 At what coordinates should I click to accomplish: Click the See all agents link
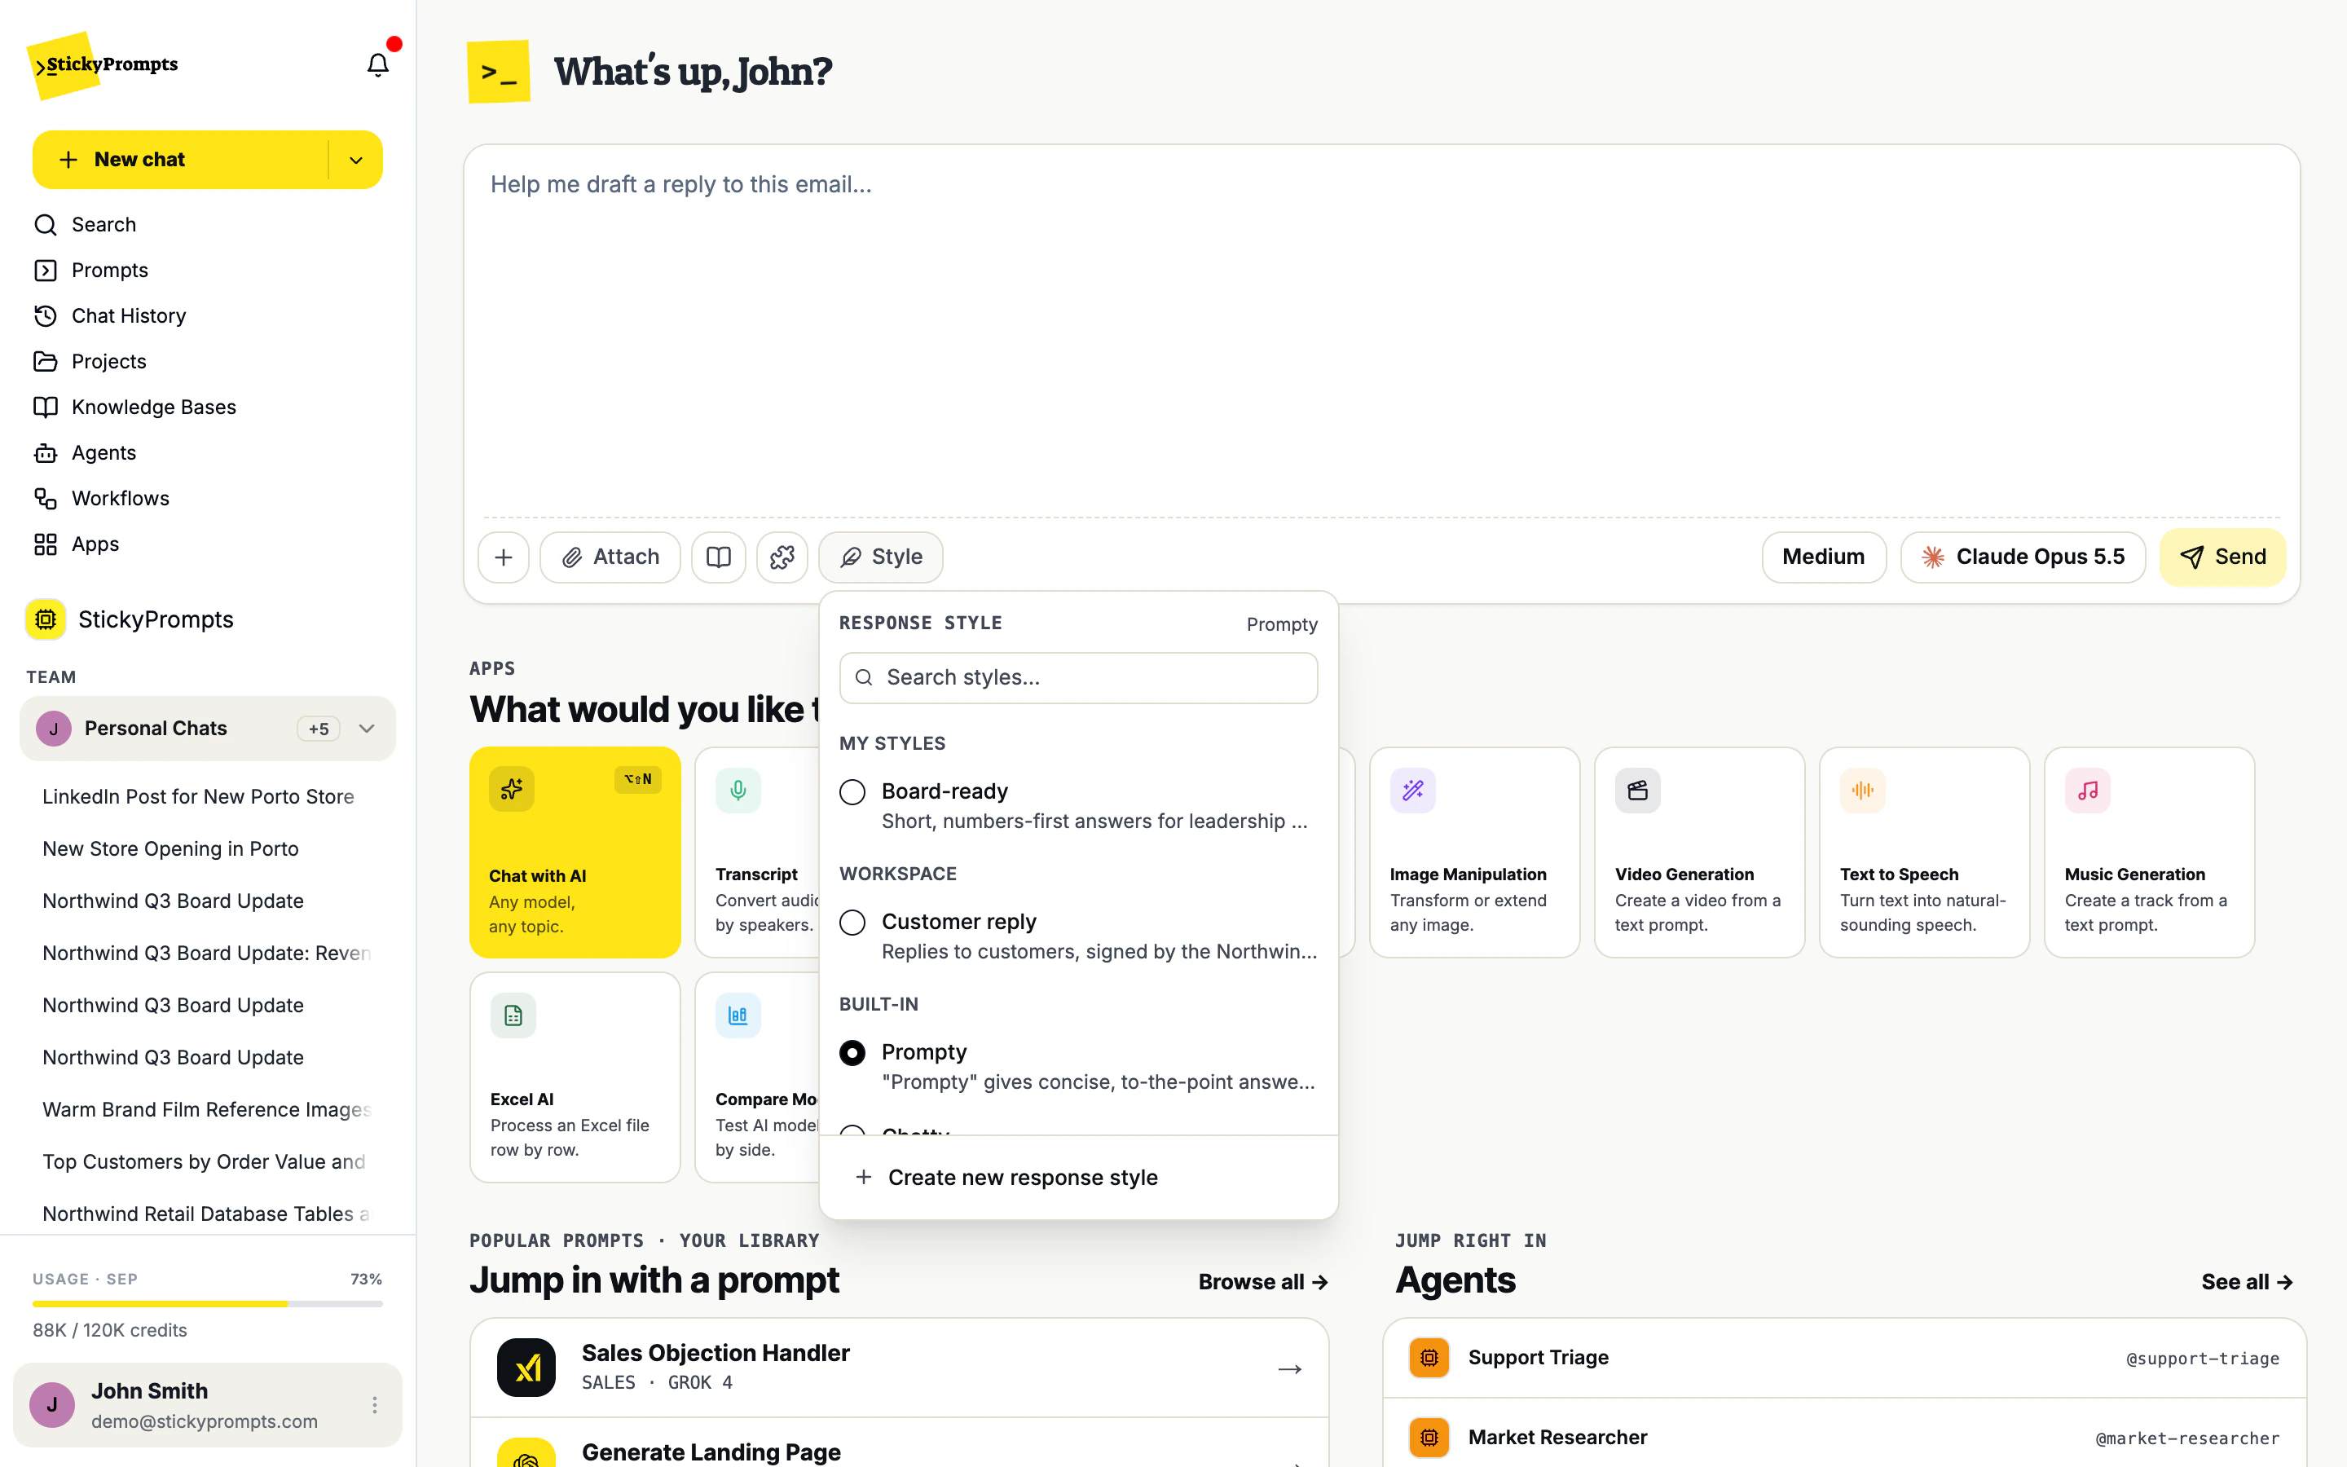2246,1282
